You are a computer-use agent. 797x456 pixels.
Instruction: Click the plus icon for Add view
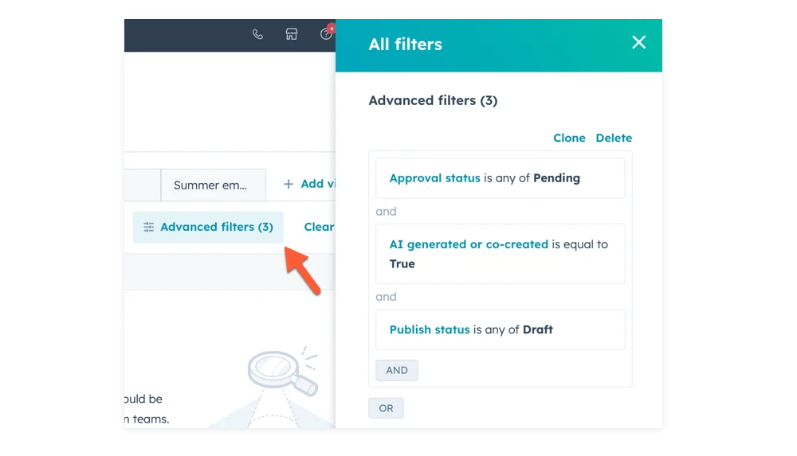(x=289, y=185)
